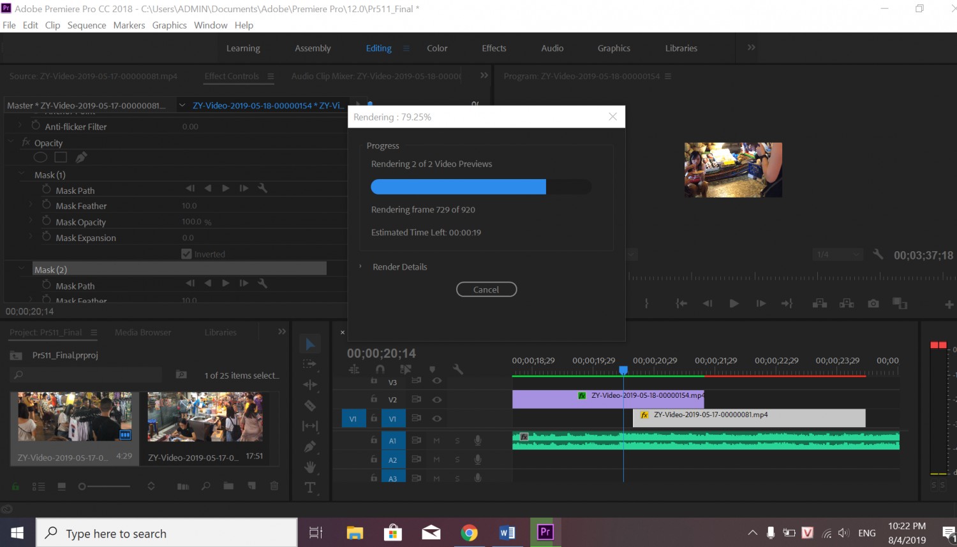Open the Sequence menu

point(87,26)
